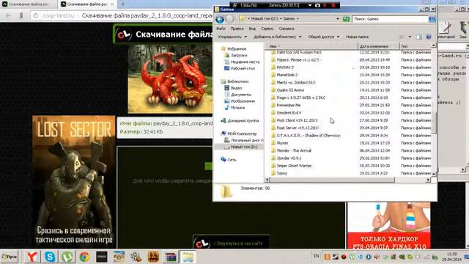The image size is (469, 264).
Task: Select the Rust Server folder
Action: click(x=295, y=128)
